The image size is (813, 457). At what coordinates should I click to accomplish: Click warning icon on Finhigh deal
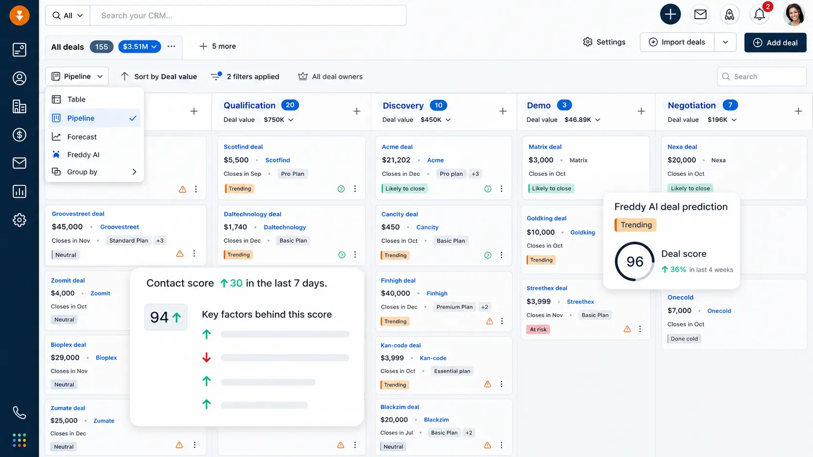click(490, 321)
